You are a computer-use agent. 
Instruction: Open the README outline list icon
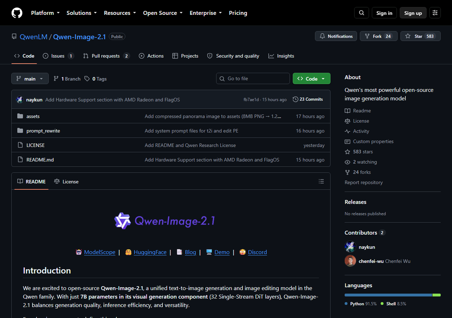coord(321,181)
